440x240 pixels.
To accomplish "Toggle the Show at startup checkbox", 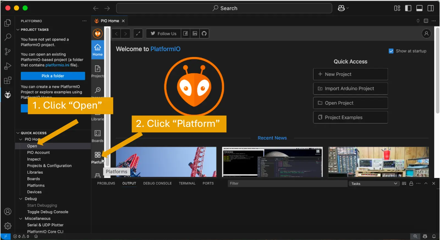I will tap(391, 51).
